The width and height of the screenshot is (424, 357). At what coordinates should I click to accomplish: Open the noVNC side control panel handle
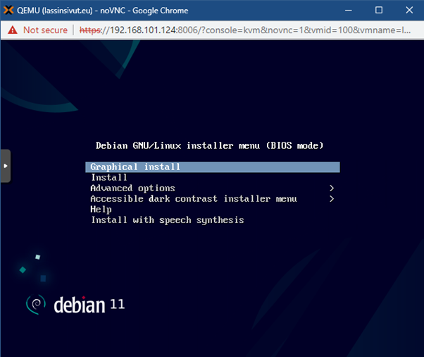6,166
